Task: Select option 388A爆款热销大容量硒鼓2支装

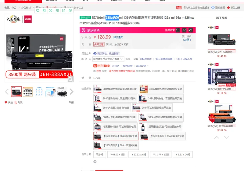Action: click(162, 89)
